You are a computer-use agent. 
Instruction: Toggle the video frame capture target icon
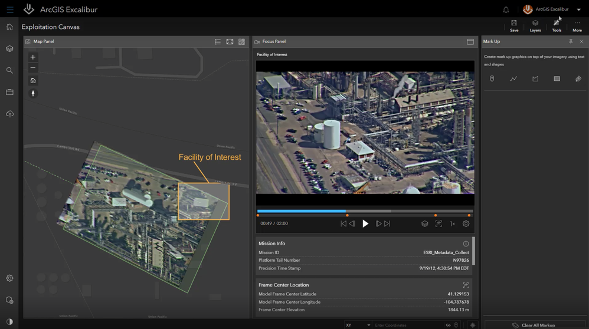[439, 223]
